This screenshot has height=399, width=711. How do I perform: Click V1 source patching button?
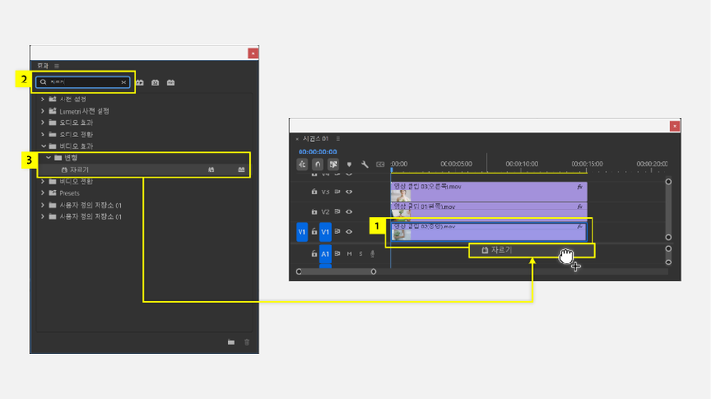302,231
